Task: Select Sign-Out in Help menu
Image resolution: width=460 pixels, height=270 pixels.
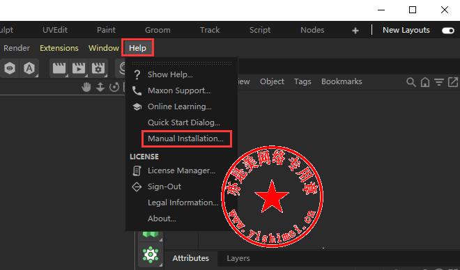Action: 164,186
